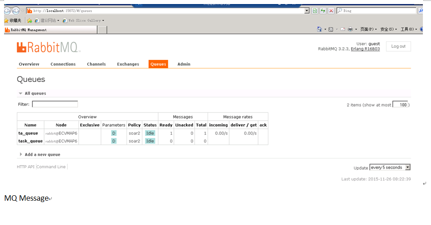Sort by the Status column header
The image size is (431, 225).
click(x=150, y=125)
